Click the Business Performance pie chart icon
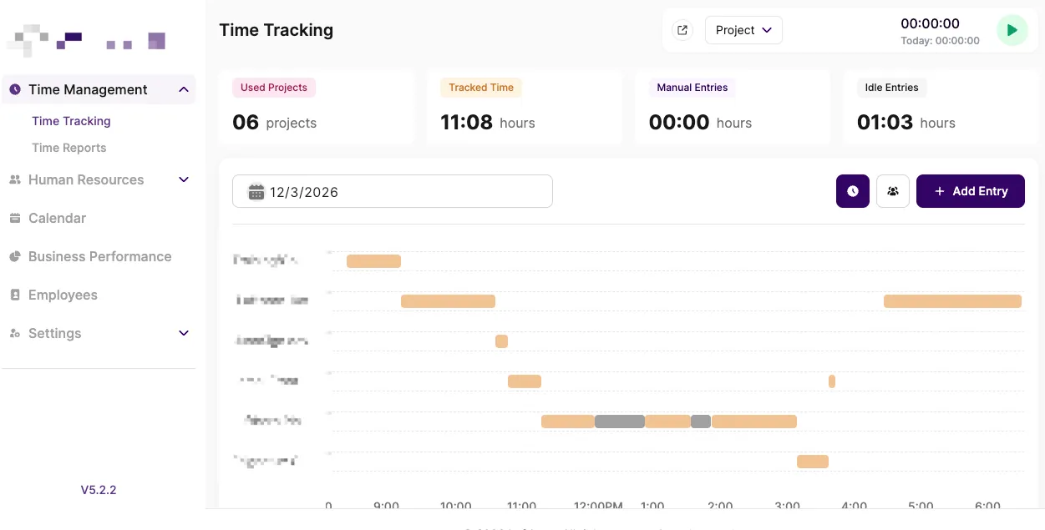 click(x=14, y=256)
